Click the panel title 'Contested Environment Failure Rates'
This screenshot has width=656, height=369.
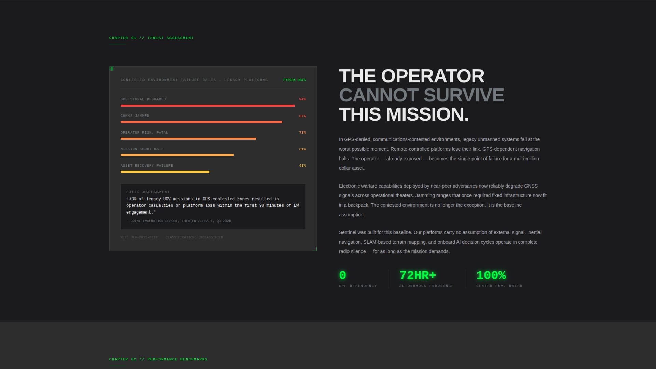[x=194, y=80]
